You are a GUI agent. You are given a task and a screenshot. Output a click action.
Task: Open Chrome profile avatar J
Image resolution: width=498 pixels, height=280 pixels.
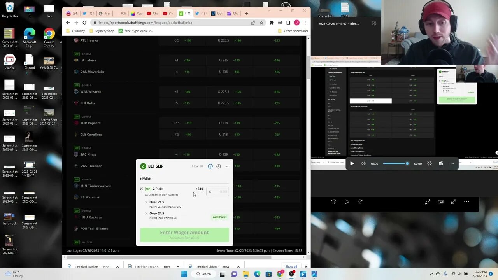point(296,23)
